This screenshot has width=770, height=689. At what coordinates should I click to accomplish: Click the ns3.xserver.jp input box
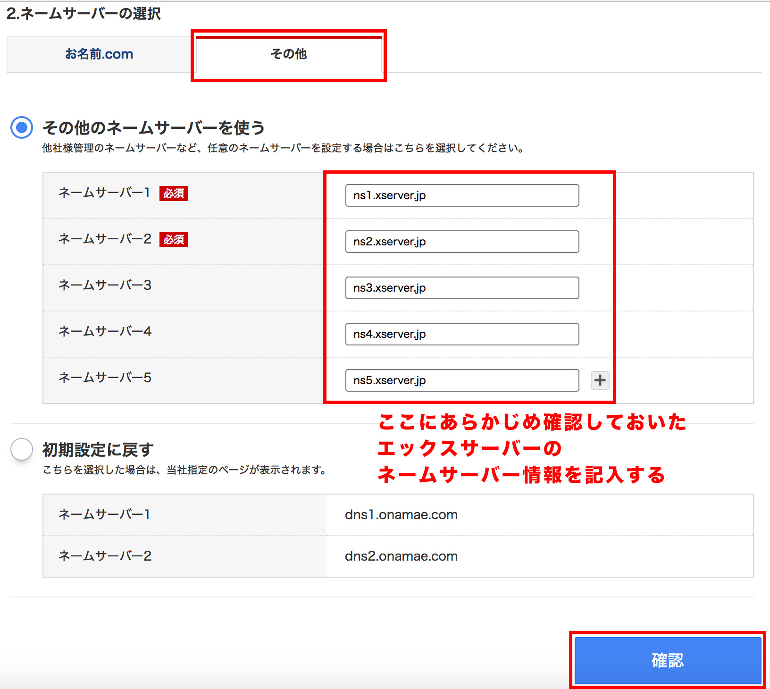coord(462,288)
